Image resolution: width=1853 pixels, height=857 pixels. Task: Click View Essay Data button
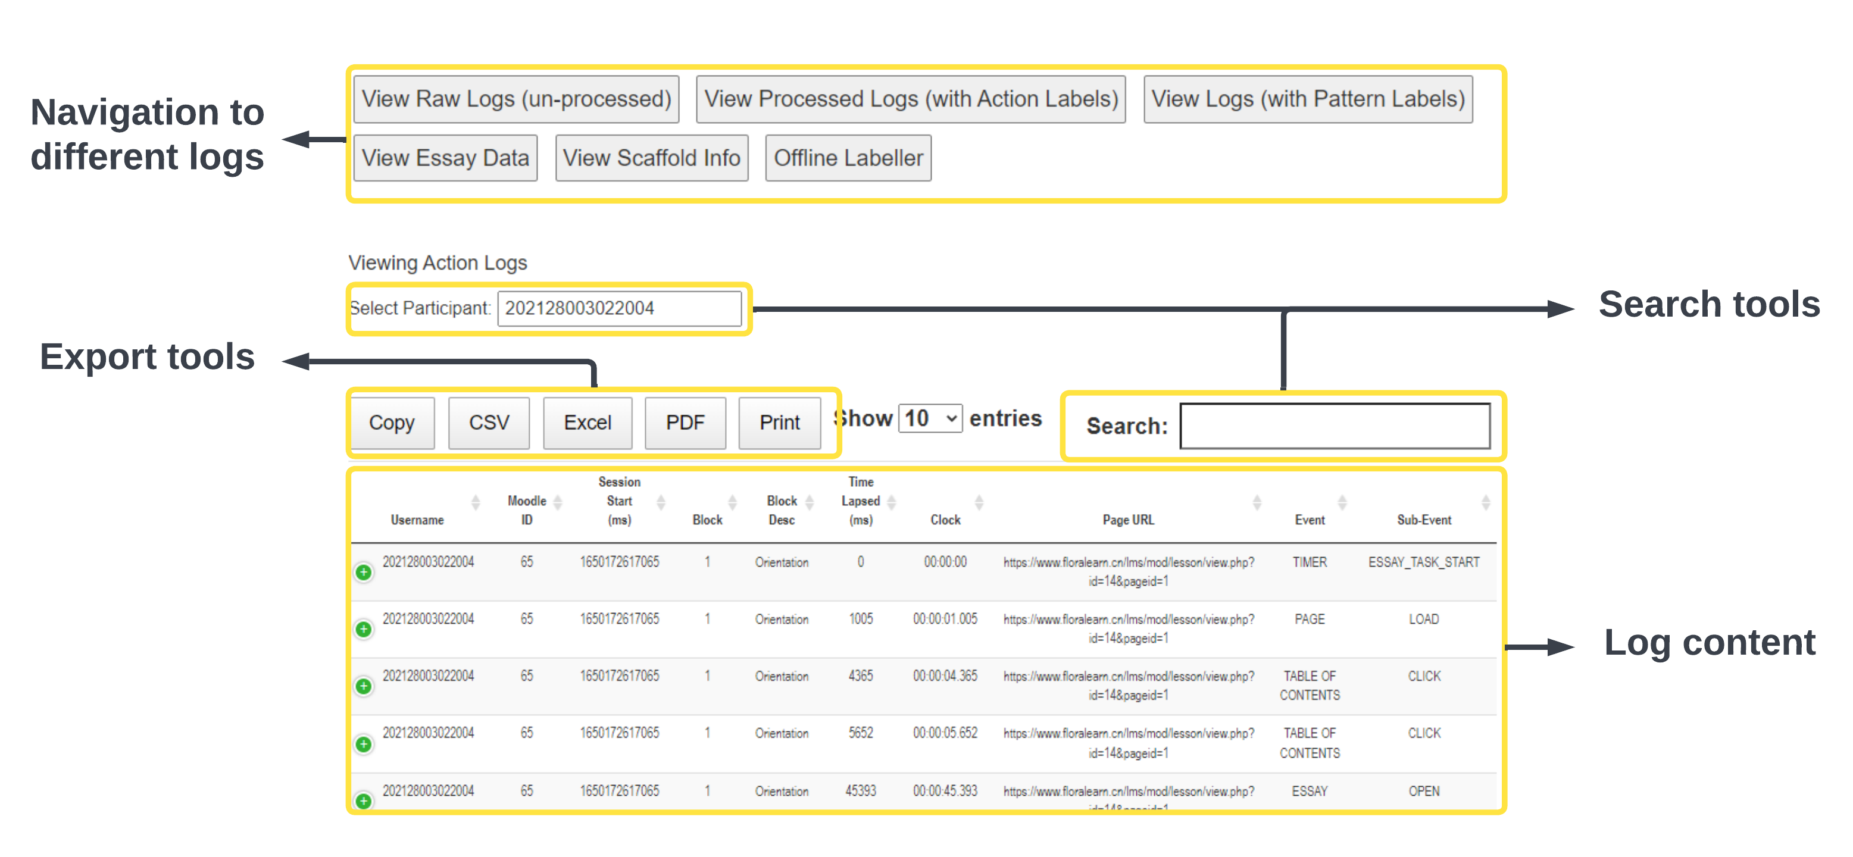(445, 158)
